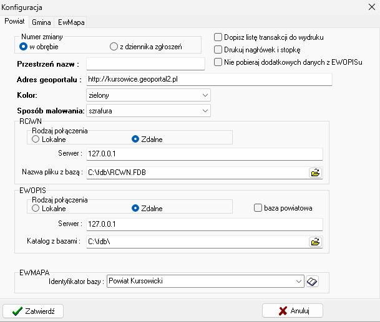This screenshot has height=322, width=380.
Task: Click the Adres geoportalu input field
Action: pos(209,79)
